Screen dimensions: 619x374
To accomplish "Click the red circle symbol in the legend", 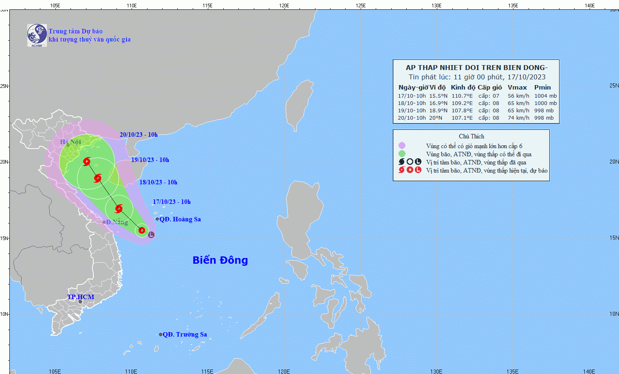I will [x=410, y=170].
